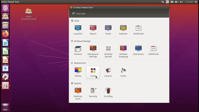Screen dimensions: 199x112
Task: Open the sound volume indicator
Action: 181,2
